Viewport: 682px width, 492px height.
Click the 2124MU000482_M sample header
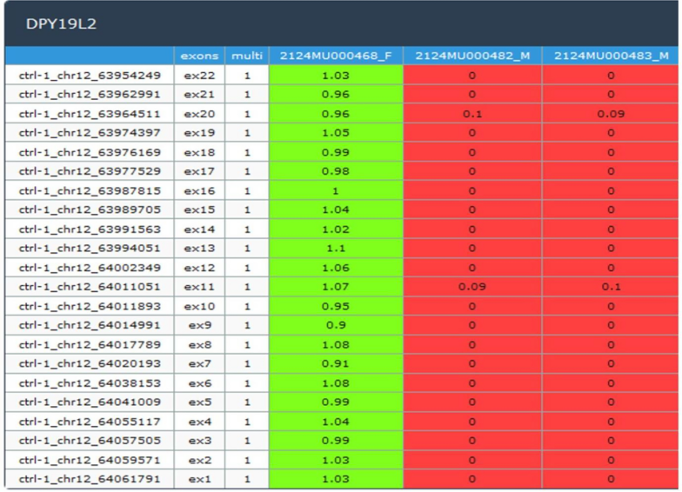(x=472, y=56)
